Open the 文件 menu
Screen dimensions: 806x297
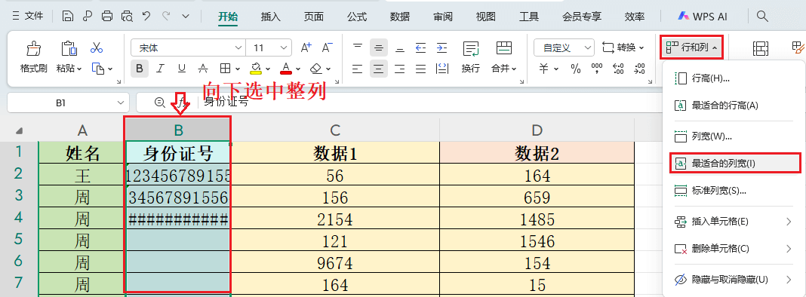click(27, 17)
